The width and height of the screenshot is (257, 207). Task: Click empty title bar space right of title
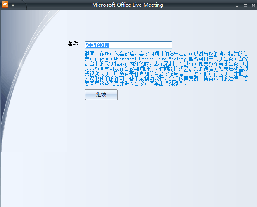point(198,5)
